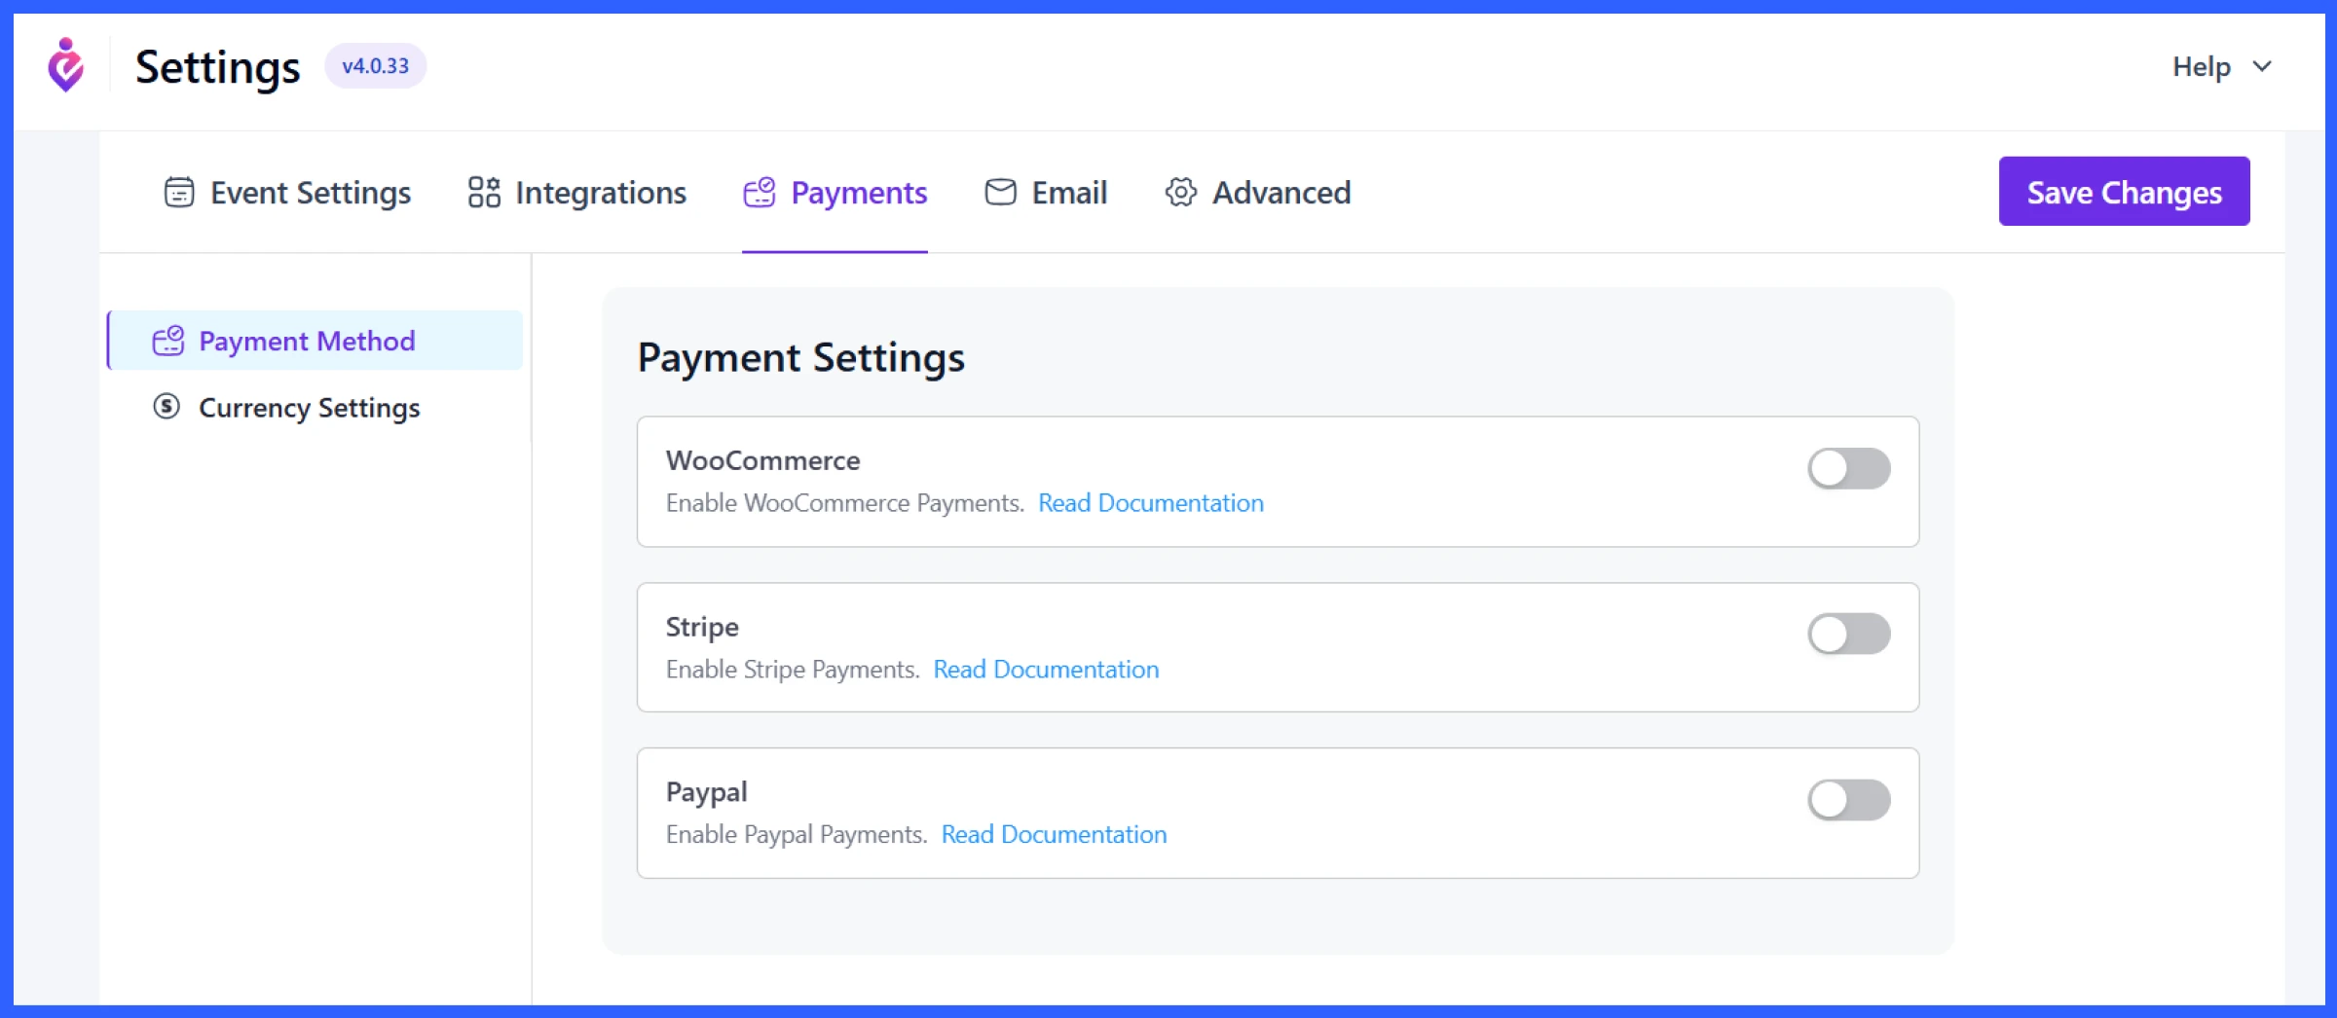Enable the Paypal payments toggle
Viewport: 2337px width, 1018px height.
[1849, 800]
